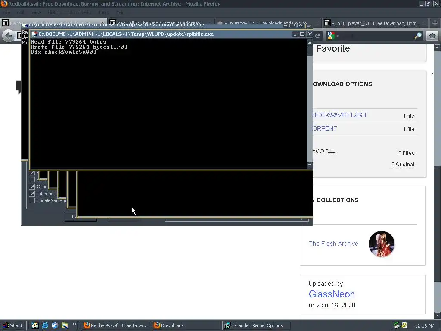
Task: Click SHOW ALL download files link
Action: (x=323, y=151)
